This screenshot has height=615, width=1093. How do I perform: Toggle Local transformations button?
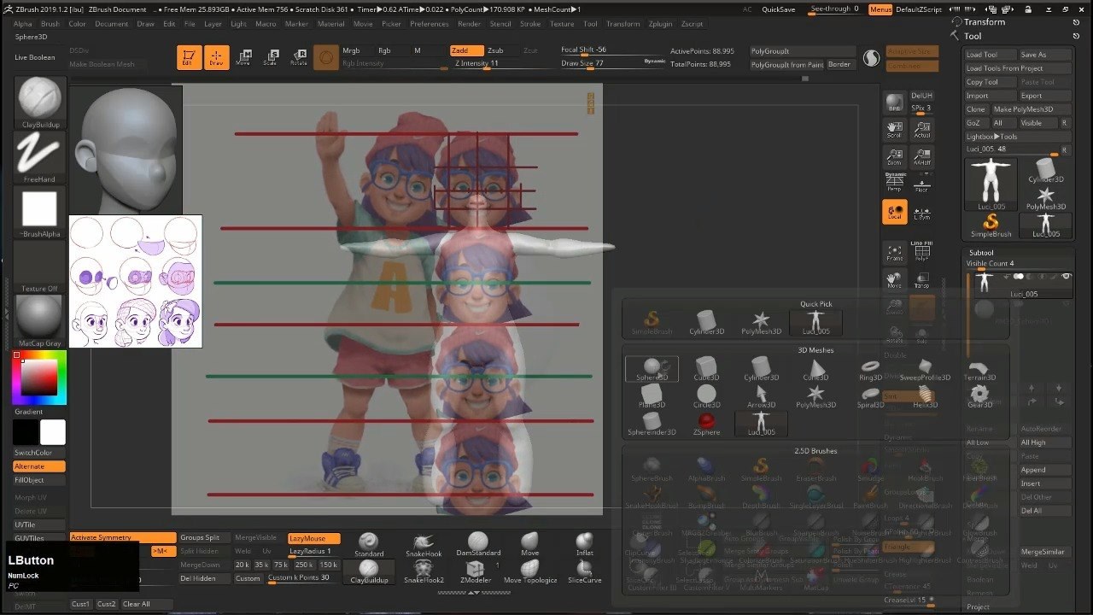tap(894, 212)
